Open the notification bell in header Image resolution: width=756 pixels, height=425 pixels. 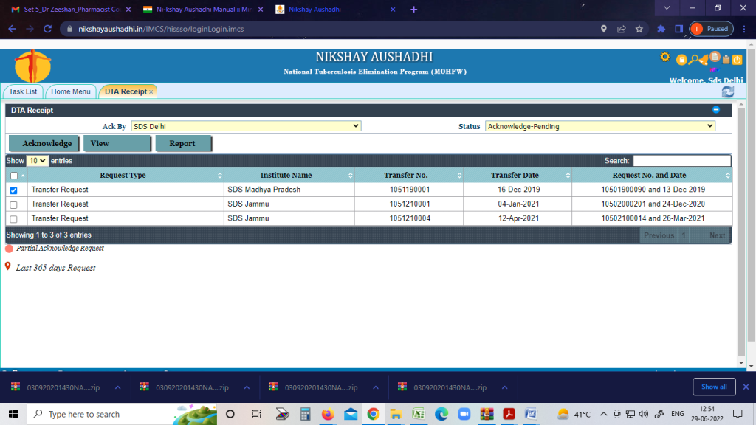coord(704,61)
